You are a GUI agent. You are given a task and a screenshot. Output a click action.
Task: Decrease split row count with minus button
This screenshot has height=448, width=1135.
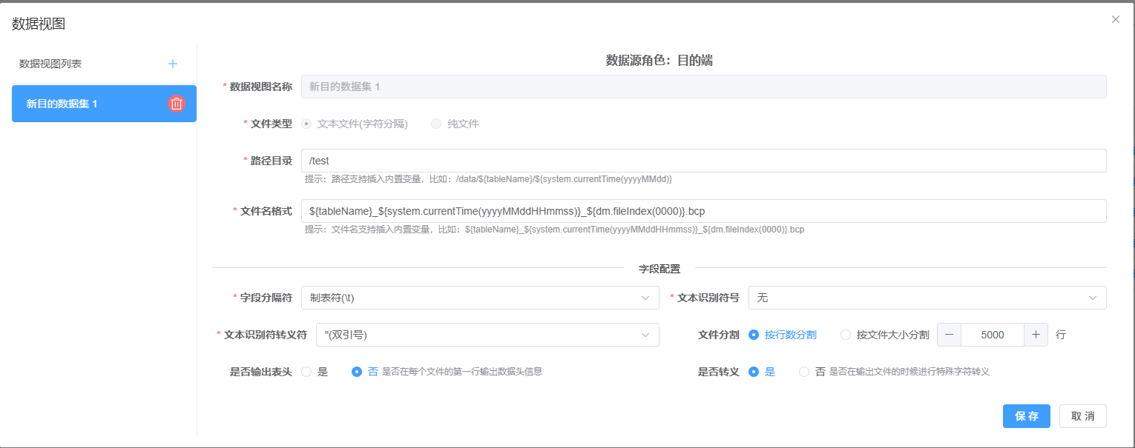949,335
